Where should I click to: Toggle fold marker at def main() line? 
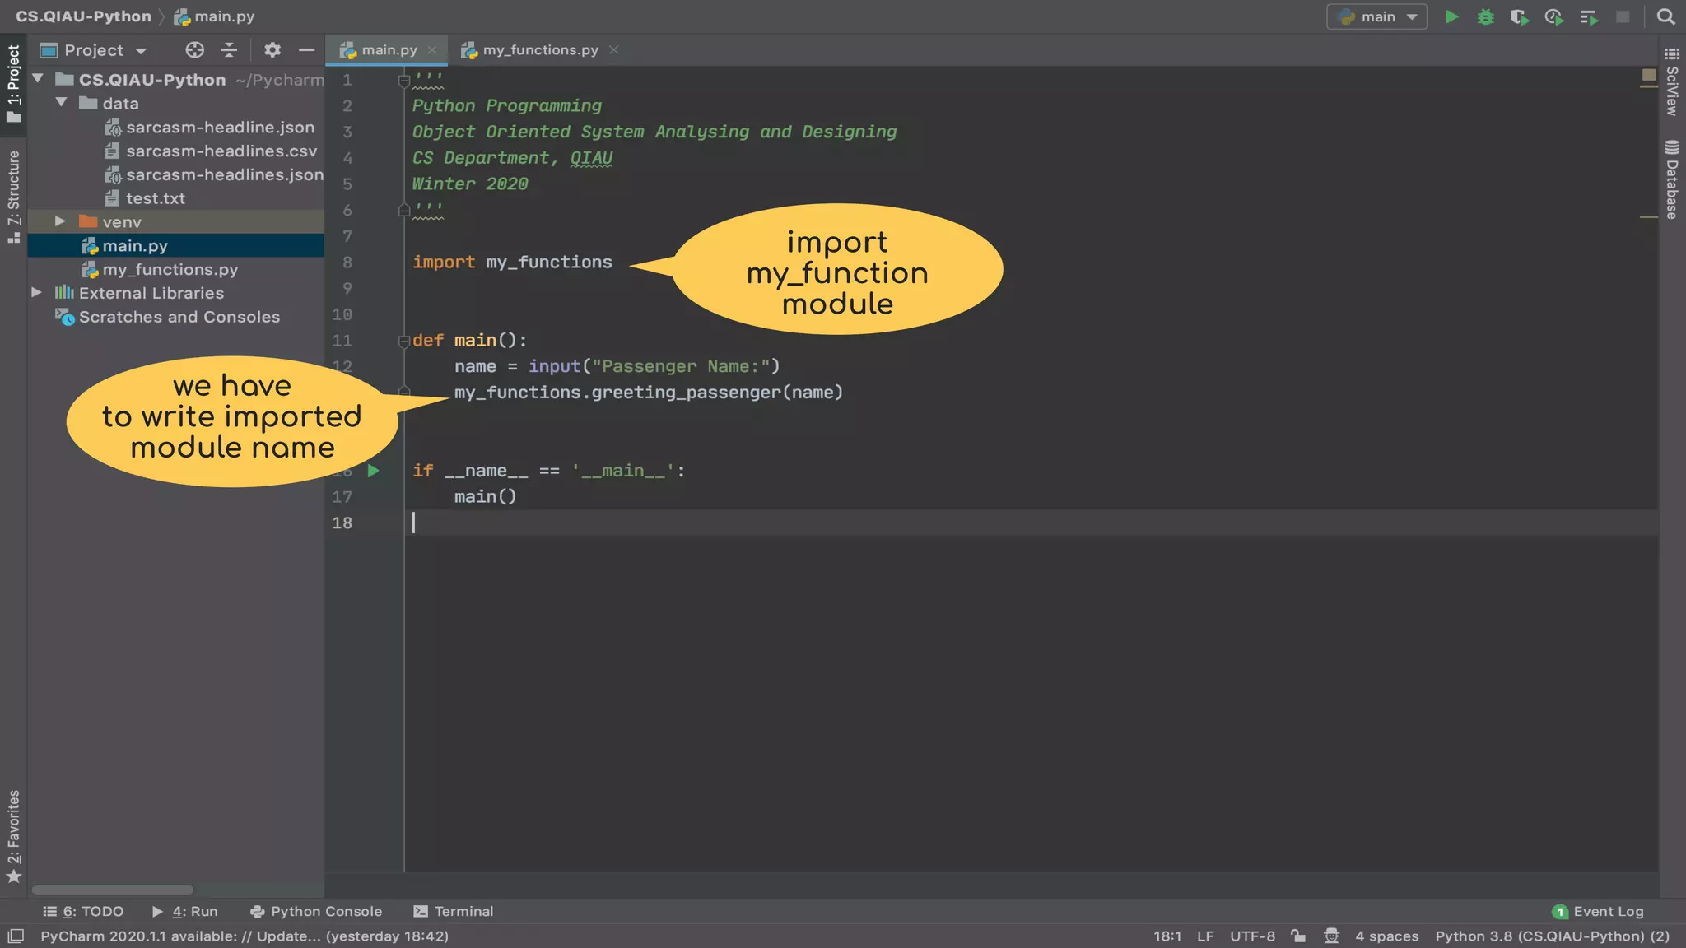point(403,341)
